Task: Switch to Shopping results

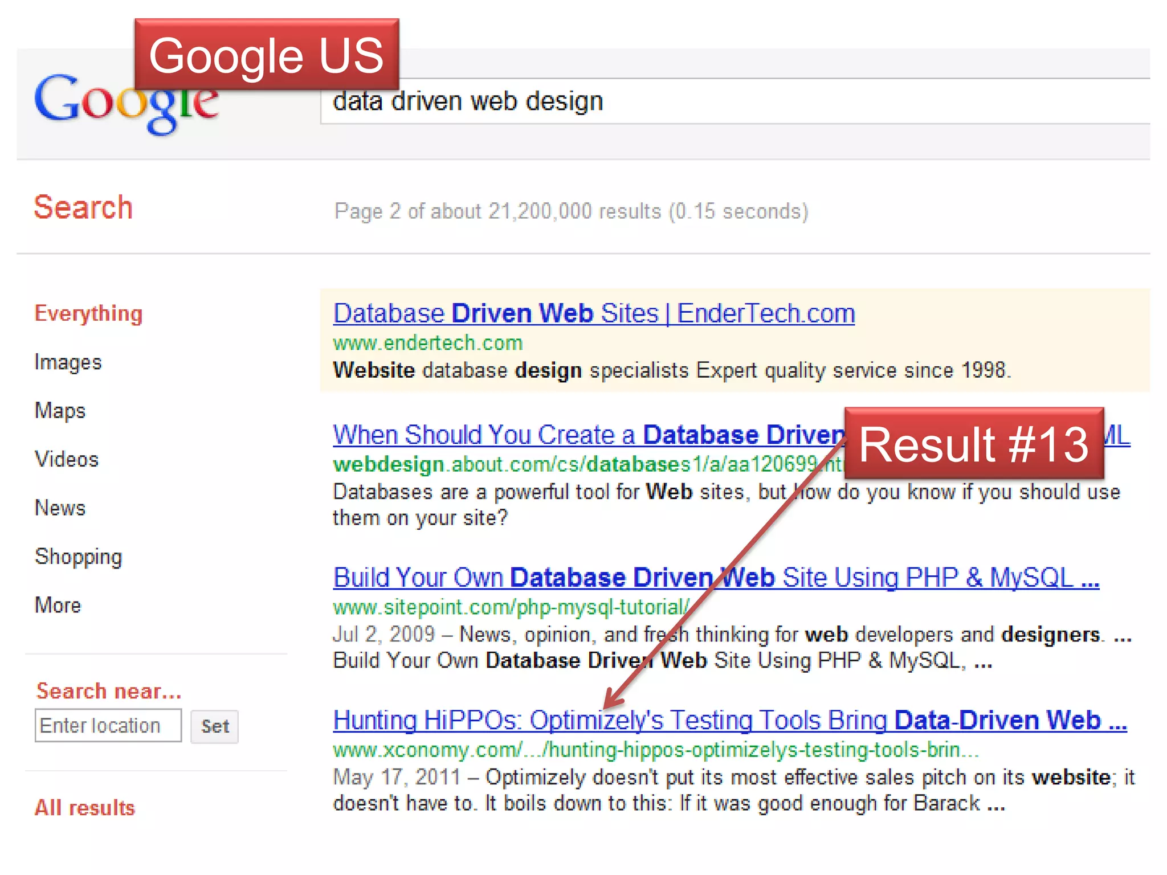Action: tap(78, 557)
